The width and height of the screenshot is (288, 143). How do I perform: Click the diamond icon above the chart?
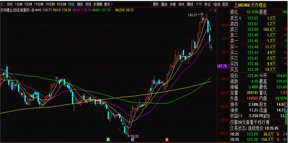click(x=210, y=10)
